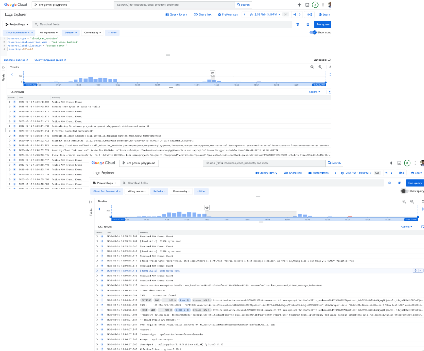424x351 pixels.
Task: Click Run query button in front window
Action: (415, 183)
